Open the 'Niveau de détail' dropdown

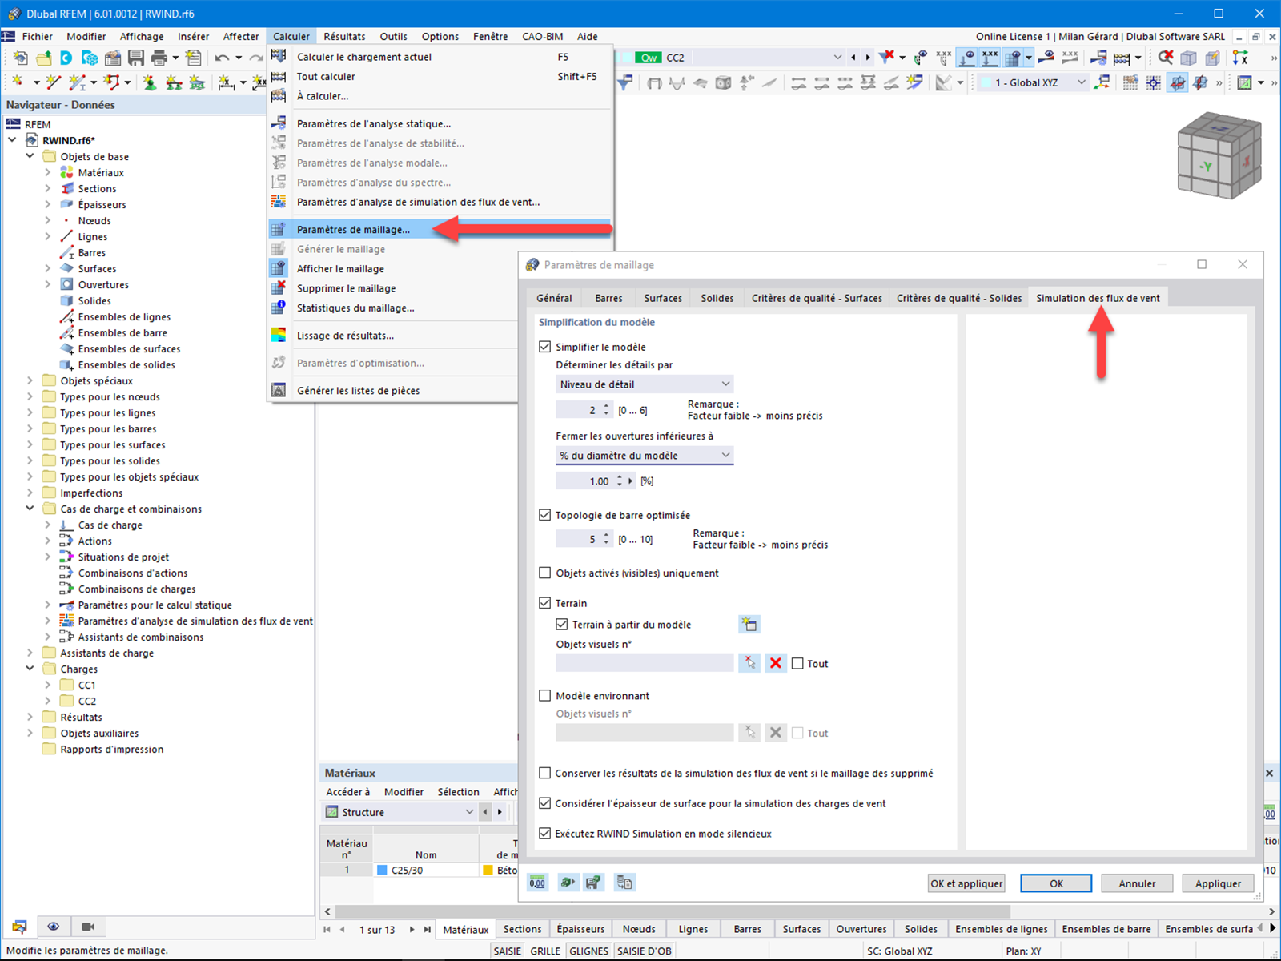click(644, 384)
